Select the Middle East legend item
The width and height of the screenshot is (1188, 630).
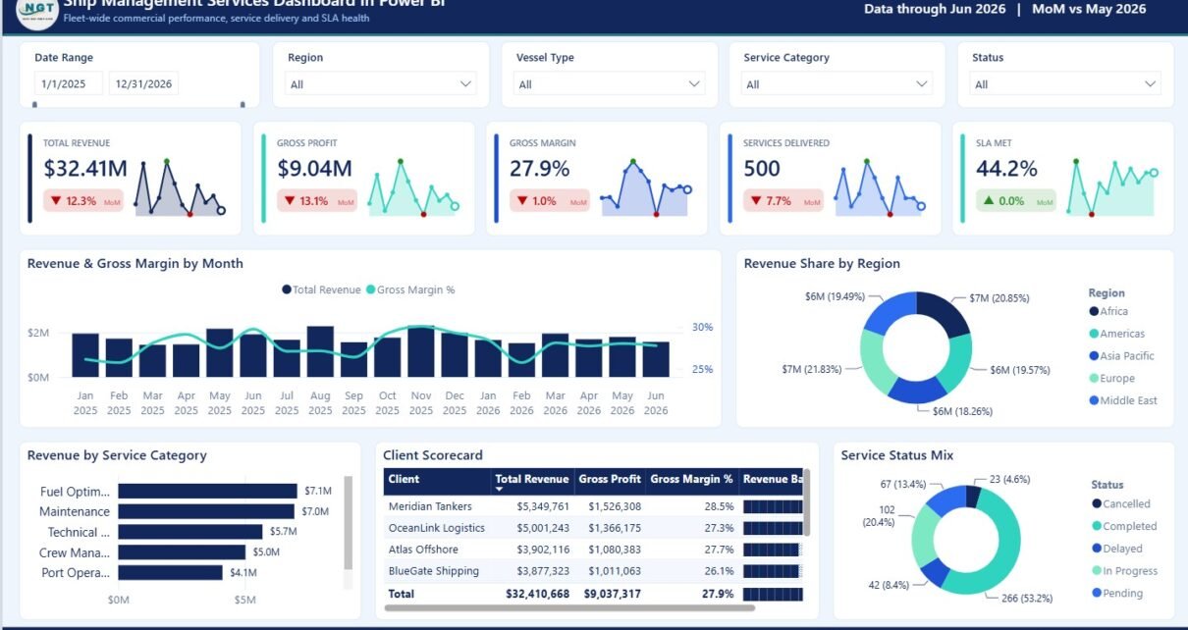click(1123, 400)
